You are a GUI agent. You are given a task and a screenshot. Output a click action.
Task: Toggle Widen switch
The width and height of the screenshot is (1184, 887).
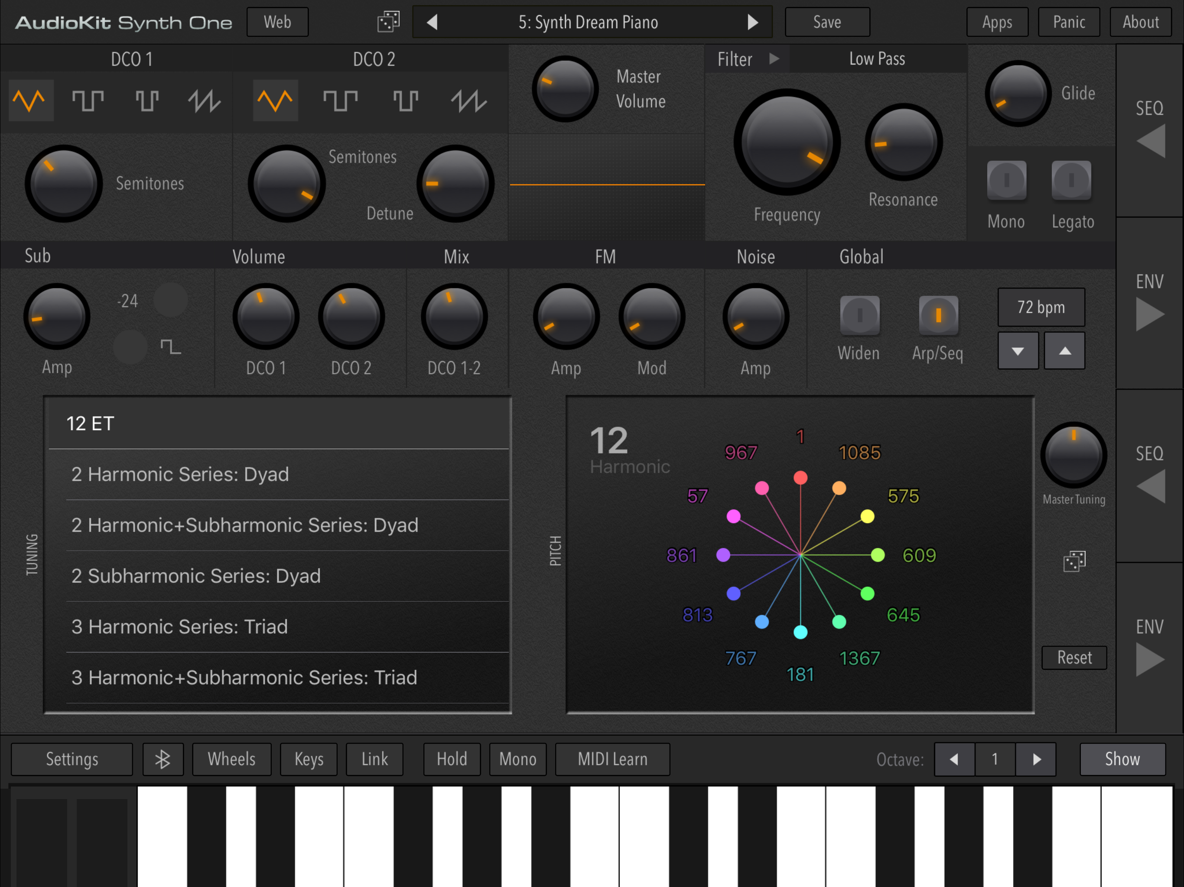point(860,315)
